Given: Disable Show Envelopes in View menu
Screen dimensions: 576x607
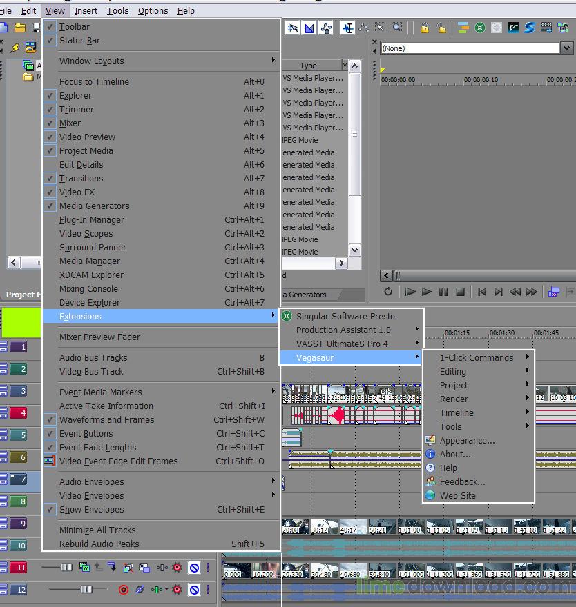Looking at the screenshot, I should (x=91, y=509).
